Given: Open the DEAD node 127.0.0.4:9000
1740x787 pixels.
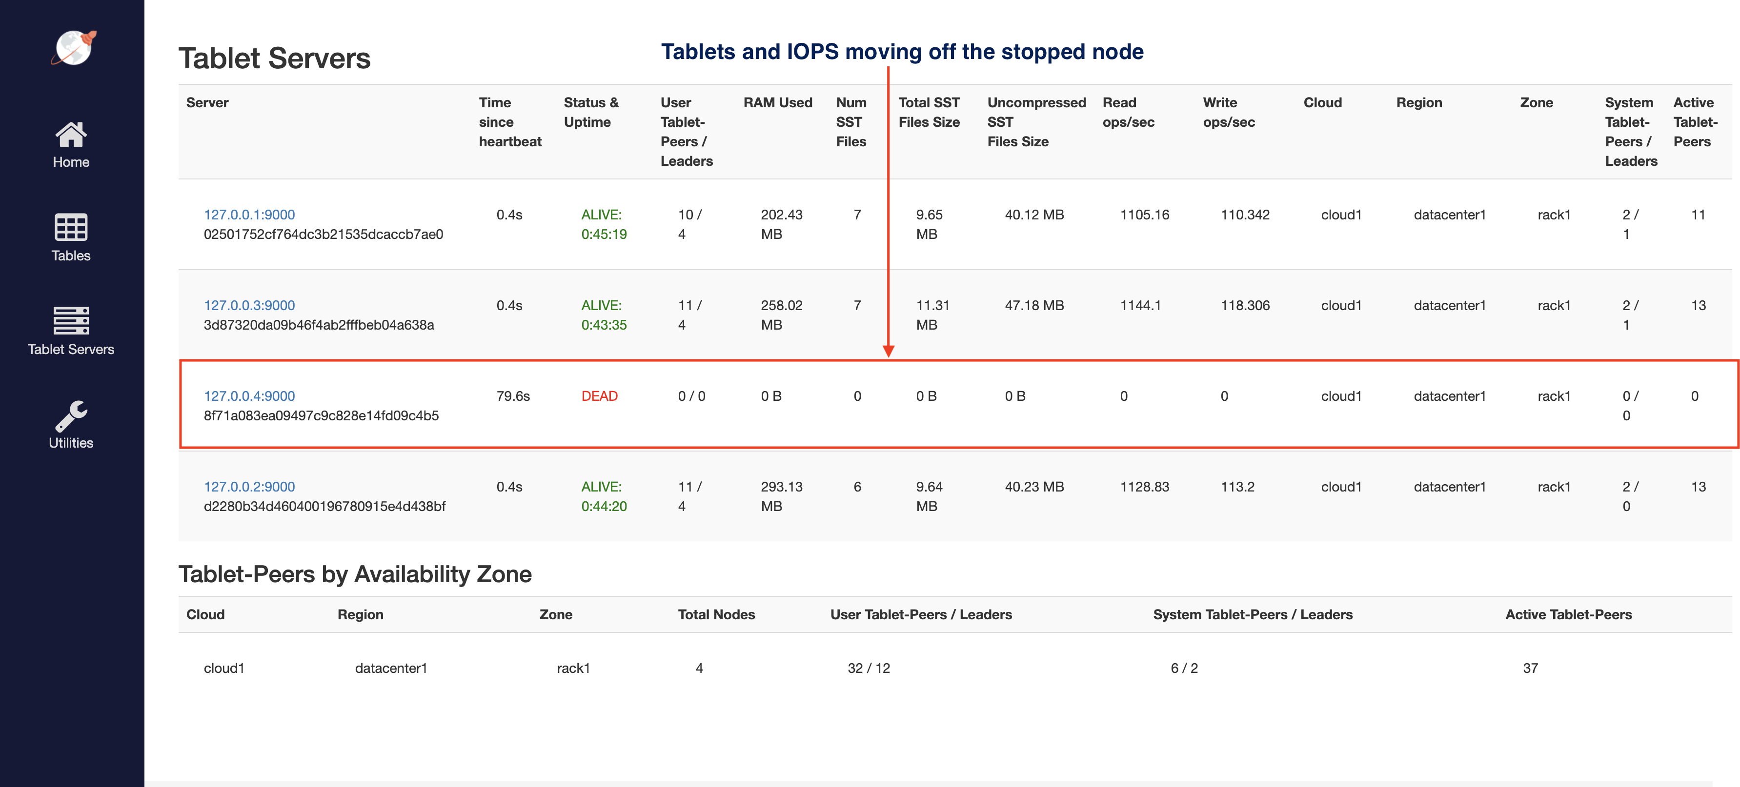Looking at the screenshot, I should pyautogui.click(x=250, y=396).
